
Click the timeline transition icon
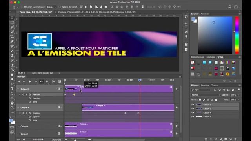[x=60, y=81]
